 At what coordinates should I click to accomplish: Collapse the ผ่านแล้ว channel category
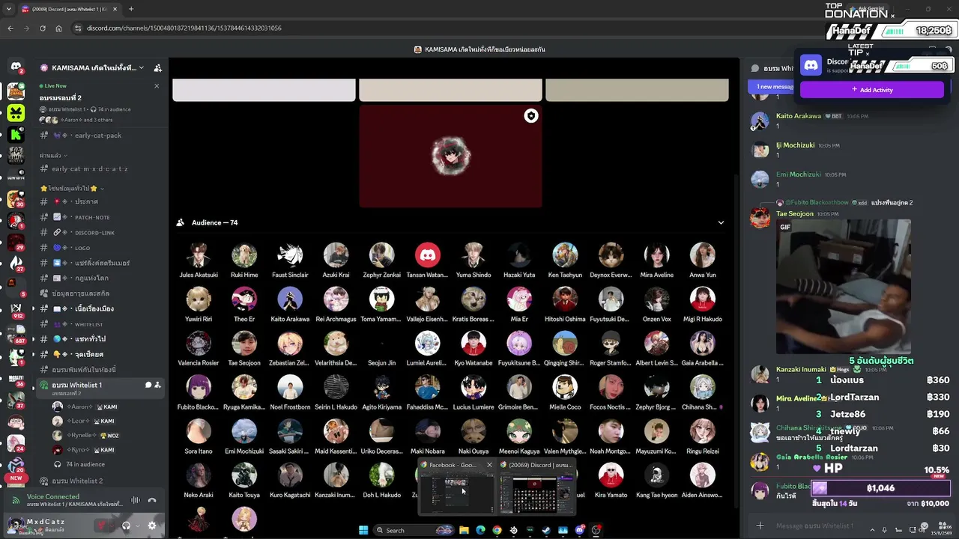tap(52, 156)
